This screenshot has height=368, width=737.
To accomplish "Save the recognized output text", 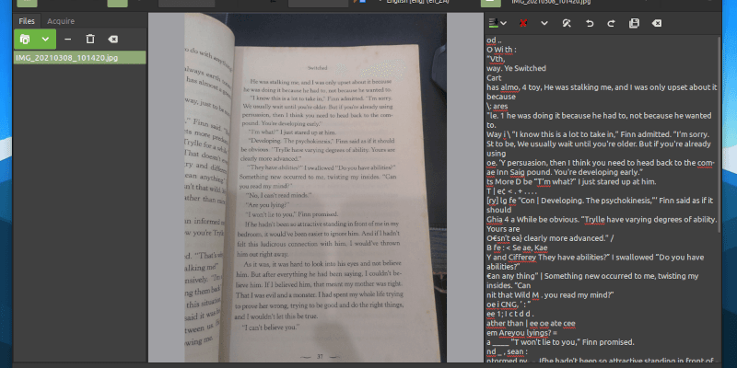I will (x=634, y=23).
